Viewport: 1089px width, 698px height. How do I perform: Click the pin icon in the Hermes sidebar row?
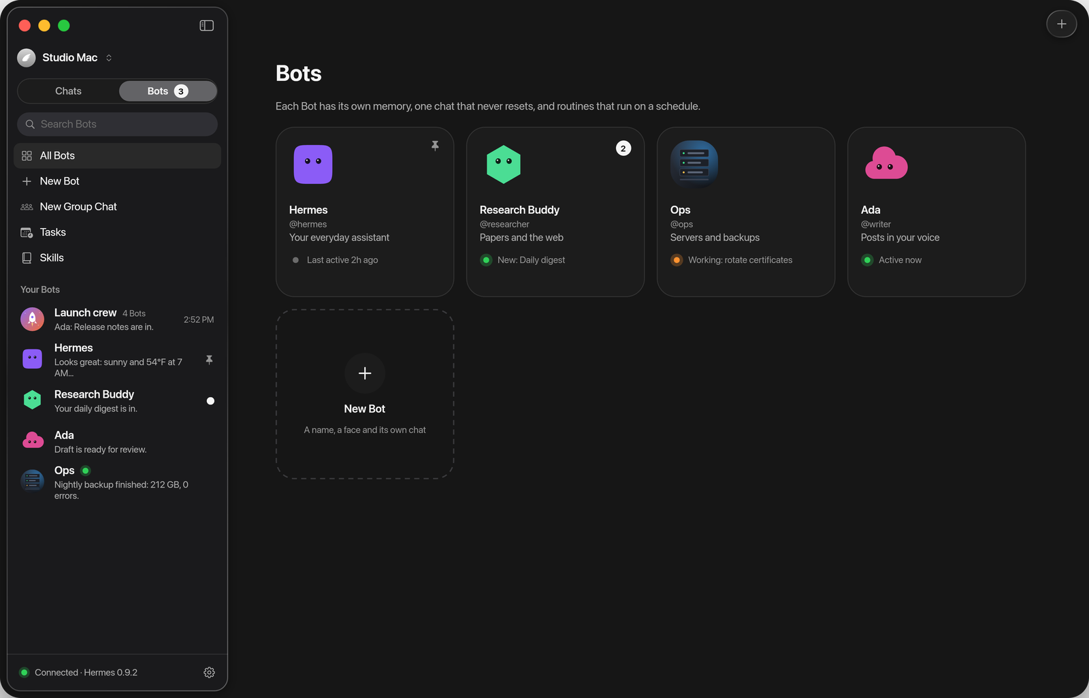tap(209, 360)
